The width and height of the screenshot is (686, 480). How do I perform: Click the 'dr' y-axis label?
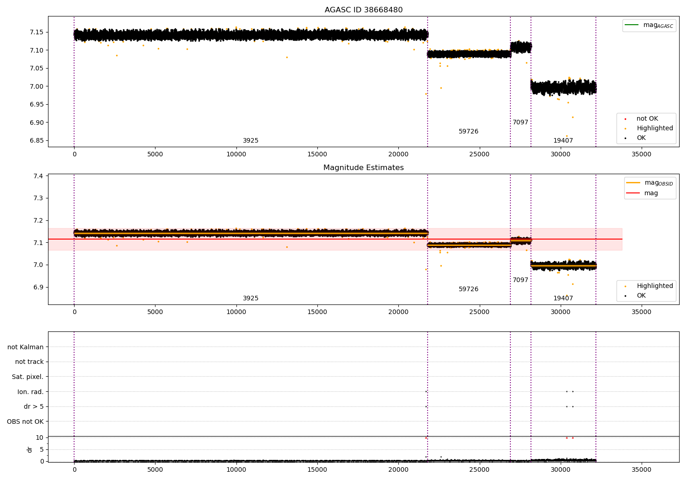tap(30, 449)
